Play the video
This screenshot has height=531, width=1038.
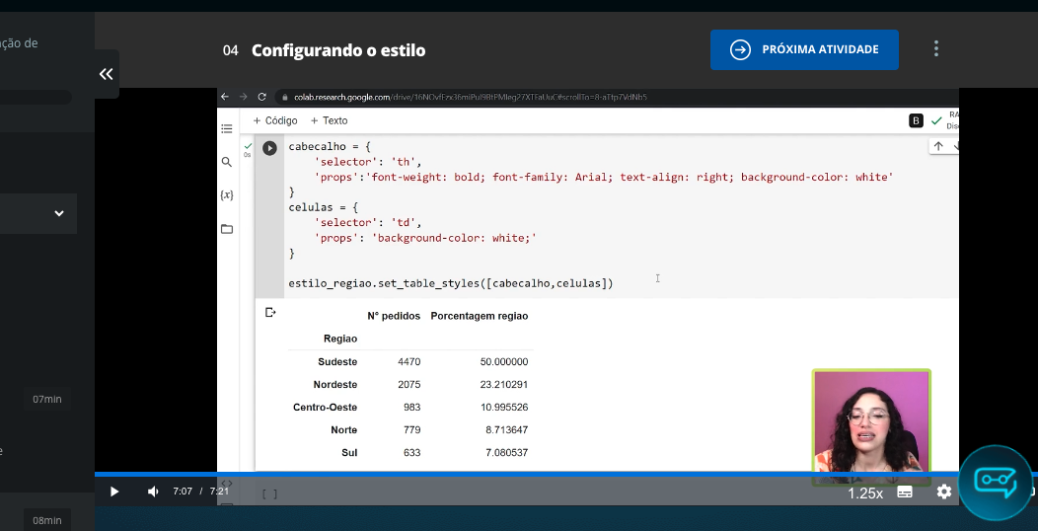pos(114,492)
